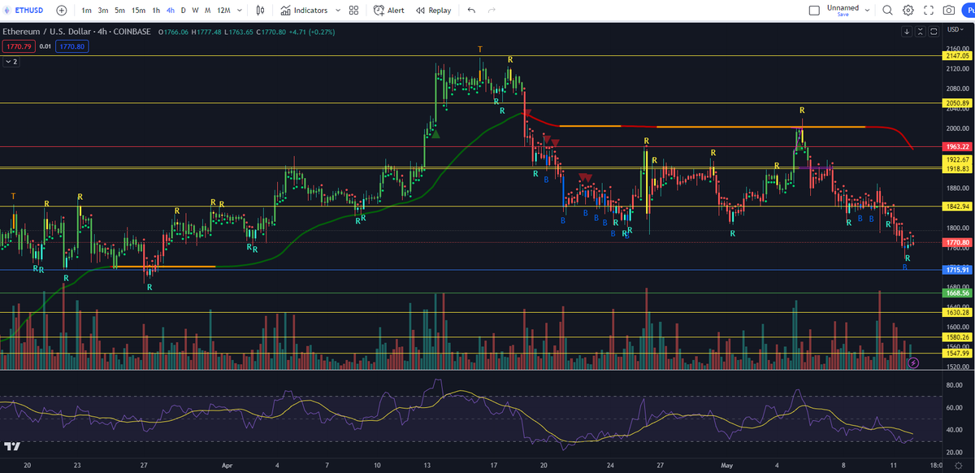Viewport: 975px width, 473px height.
Task: Add symbol with the plus icon
Action: [62, 11]
